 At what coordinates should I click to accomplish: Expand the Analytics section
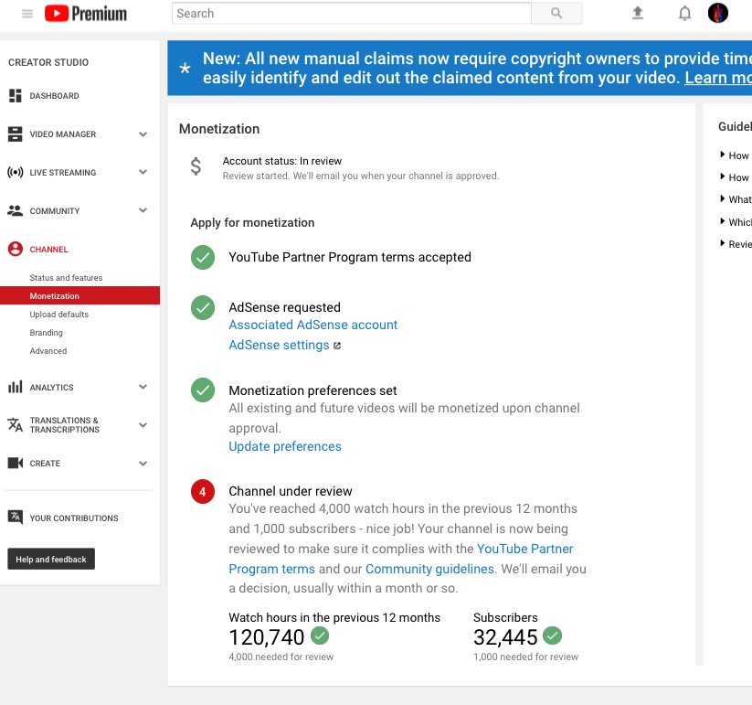coord(143,387)
